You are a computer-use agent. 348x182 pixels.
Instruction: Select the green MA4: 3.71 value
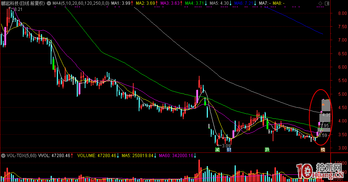[194, 3]
